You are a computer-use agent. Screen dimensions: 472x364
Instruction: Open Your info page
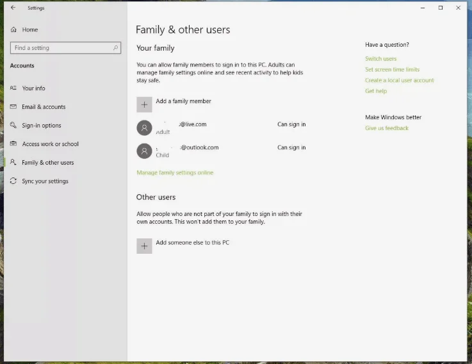tap(34, 88)
